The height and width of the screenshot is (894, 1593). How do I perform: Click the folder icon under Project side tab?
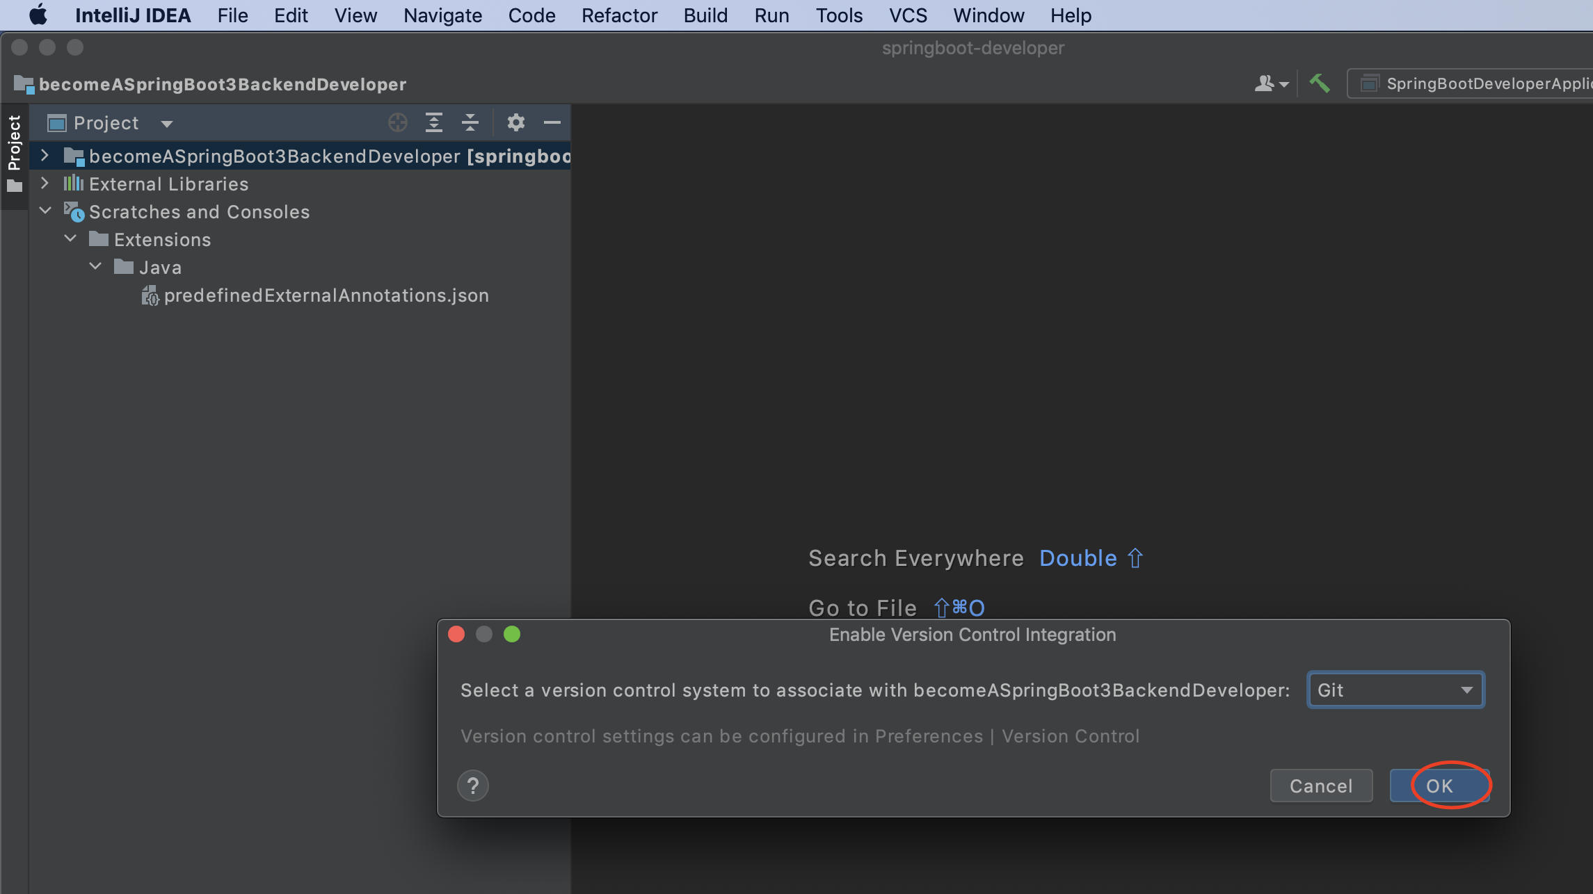tap(14, 186)
